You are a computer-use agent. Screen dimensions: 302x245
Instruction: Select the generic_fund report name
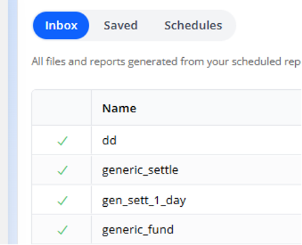(138, 230)
